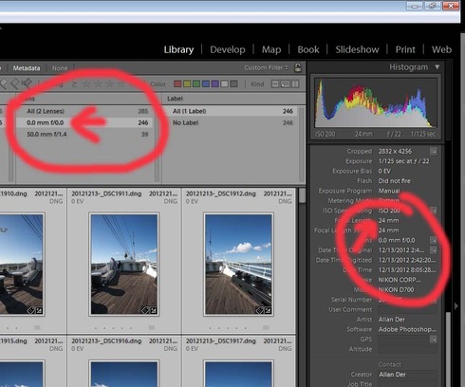
Task: Collapse right panel group arrow
Action: [x=456, y=305]
